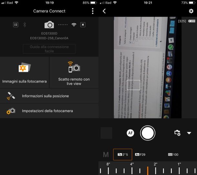Open Informazioni sulla posizione
The width and height of the screenshot is (197, 175).
coord(49,96)
